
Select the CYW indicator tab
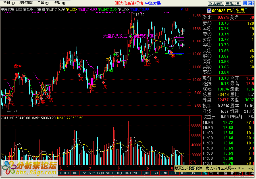click(x=83, y=173)
